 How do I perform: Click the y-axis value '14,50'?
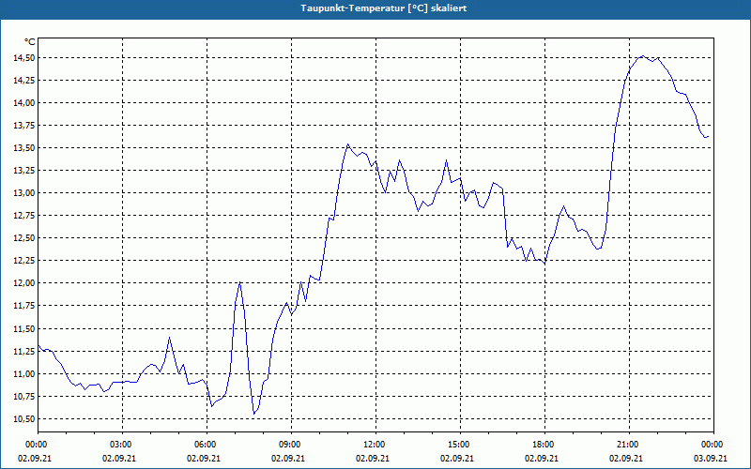(x=26, y=57)
